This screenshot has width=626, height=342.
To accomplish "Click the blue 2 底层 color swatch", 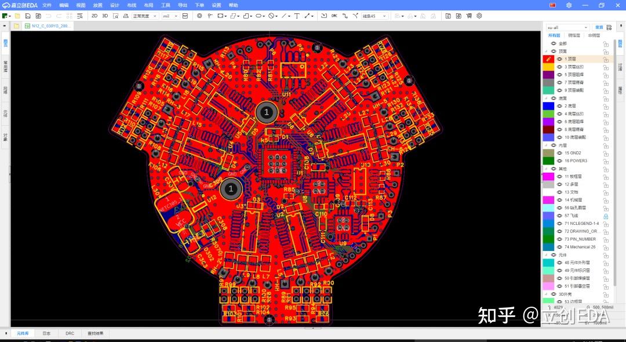I will pyautogui.click(x=548, y=105).
